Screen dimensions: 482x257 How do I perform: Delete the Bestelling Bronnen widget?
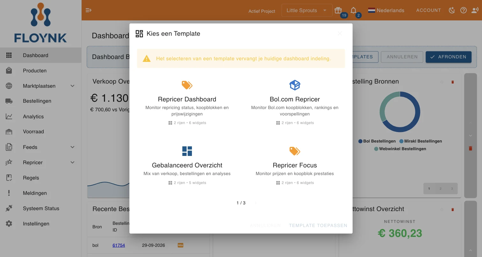[x=452, y=82]
